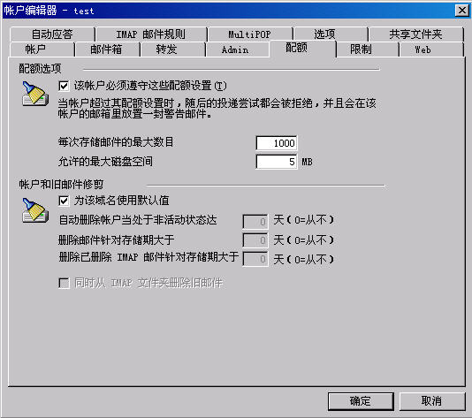Click the 确定 button
Viewport: 472px width, 418px height.
click(361, 401)
